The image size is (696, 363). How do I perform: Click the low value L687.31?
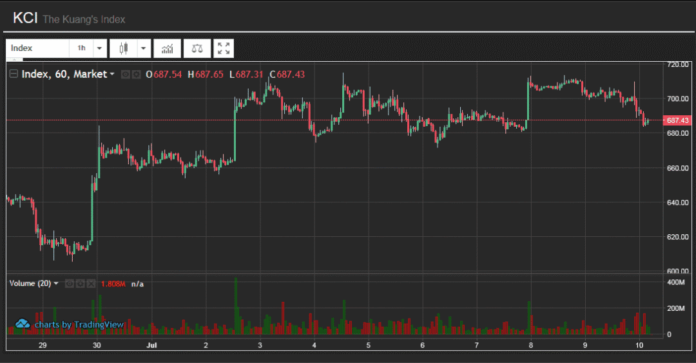click(246, 75)
